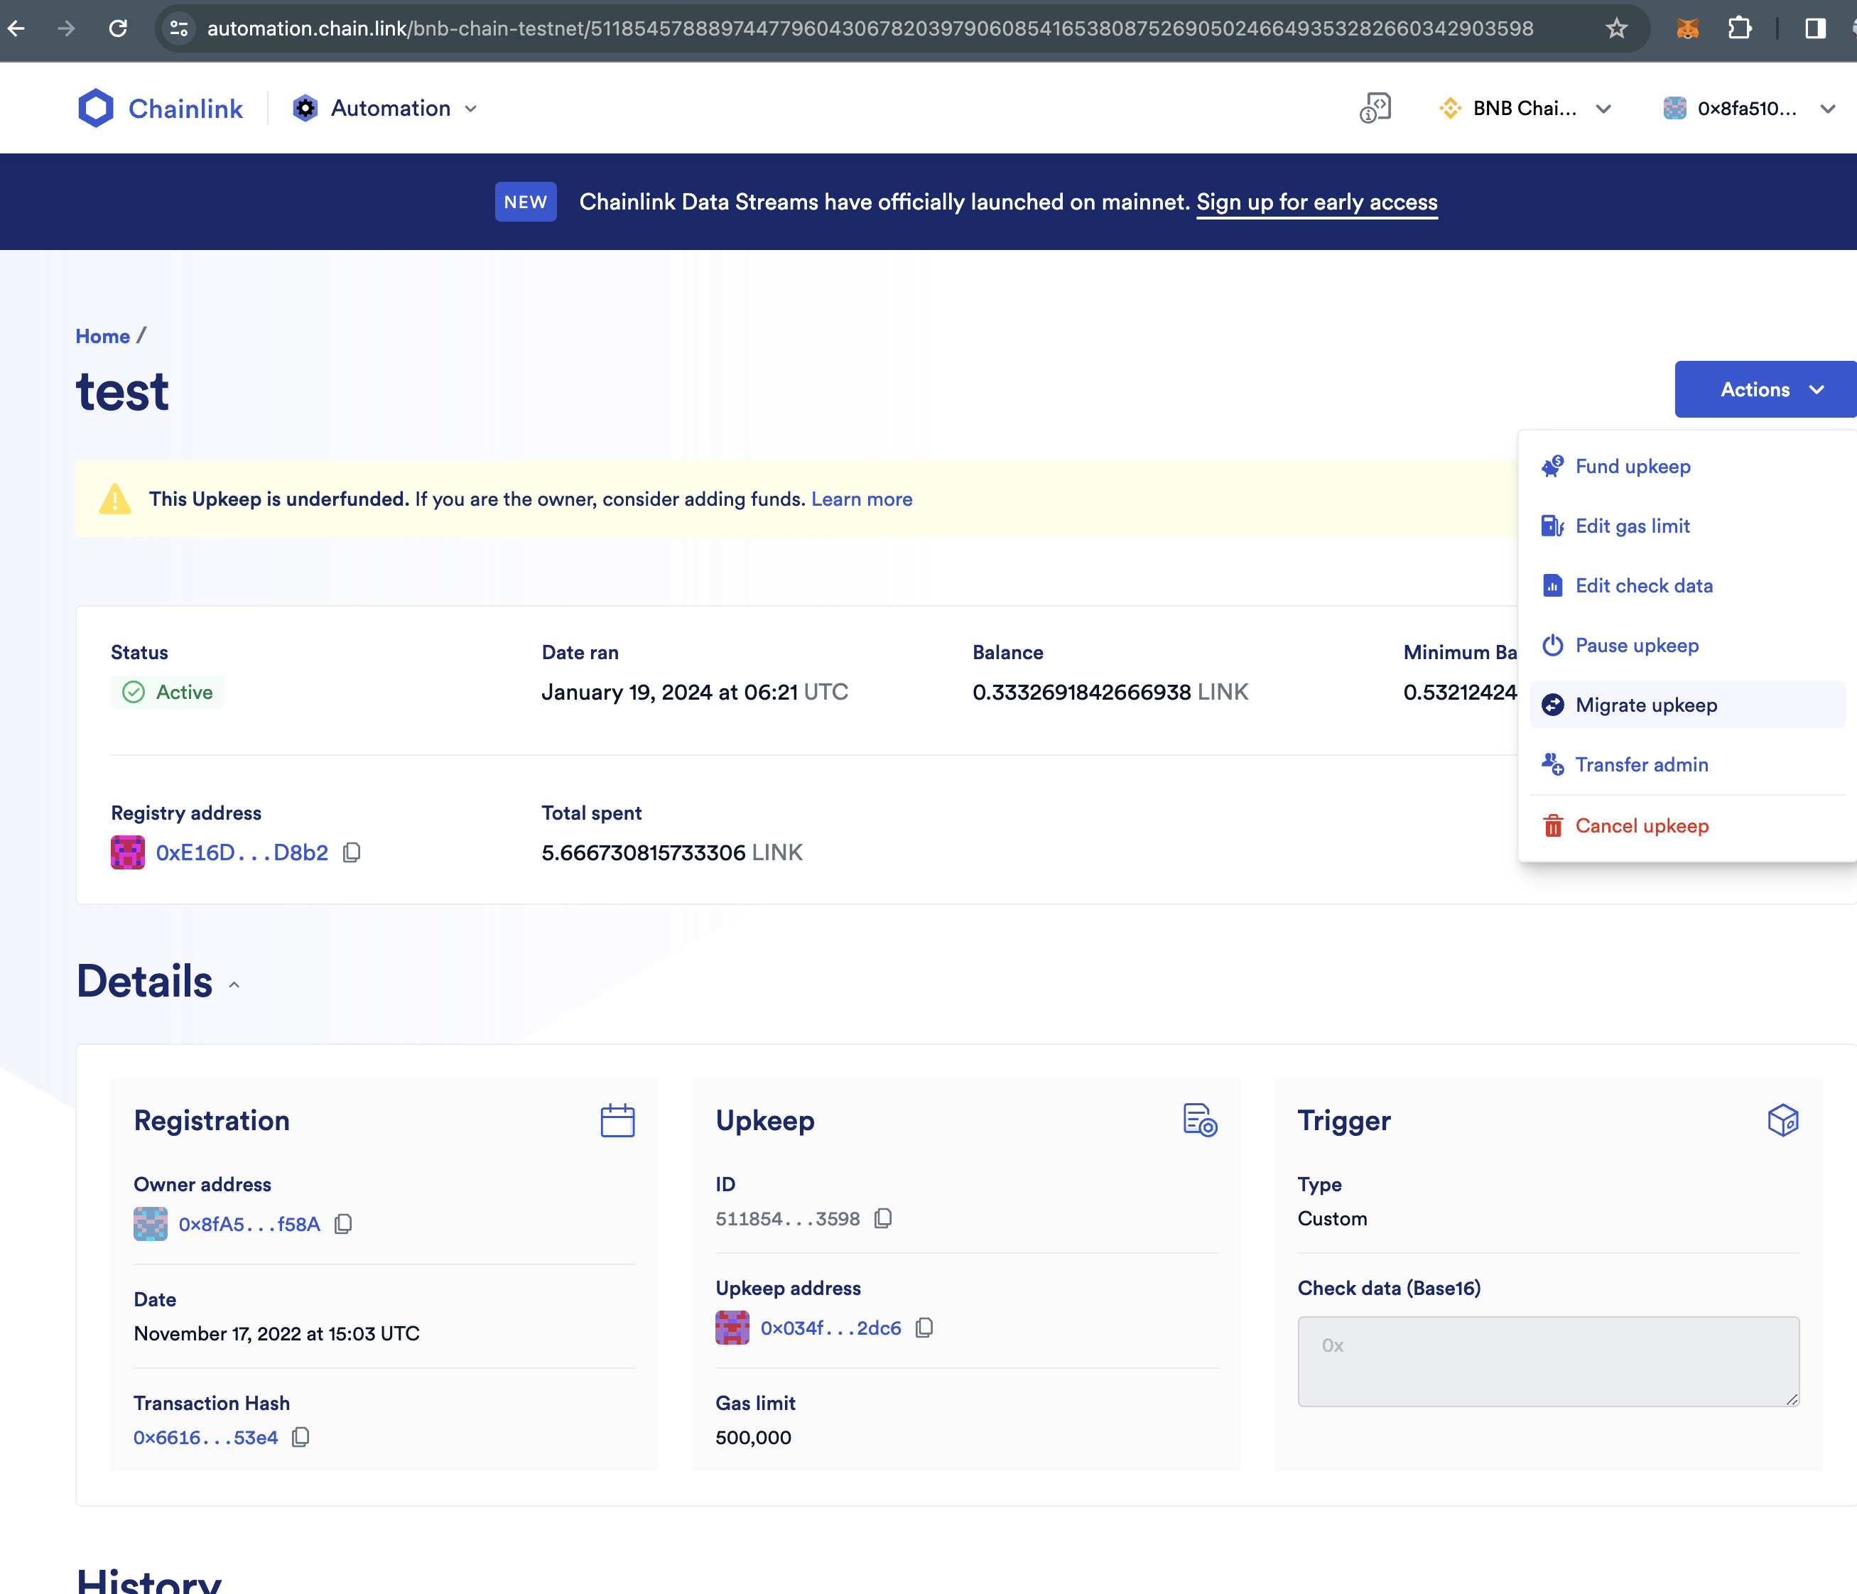Copy the transaction hash icon
The image size is (1857, 1594).
[x=301, y=1437]
